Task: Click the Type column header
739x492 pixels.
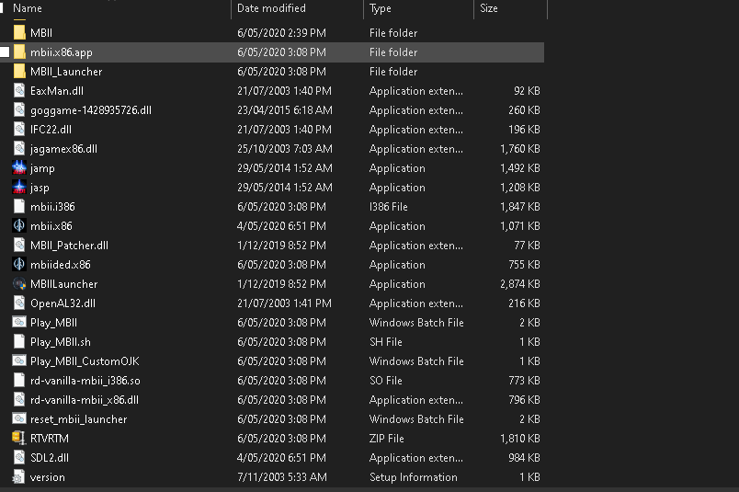Action: coord(381,8)
